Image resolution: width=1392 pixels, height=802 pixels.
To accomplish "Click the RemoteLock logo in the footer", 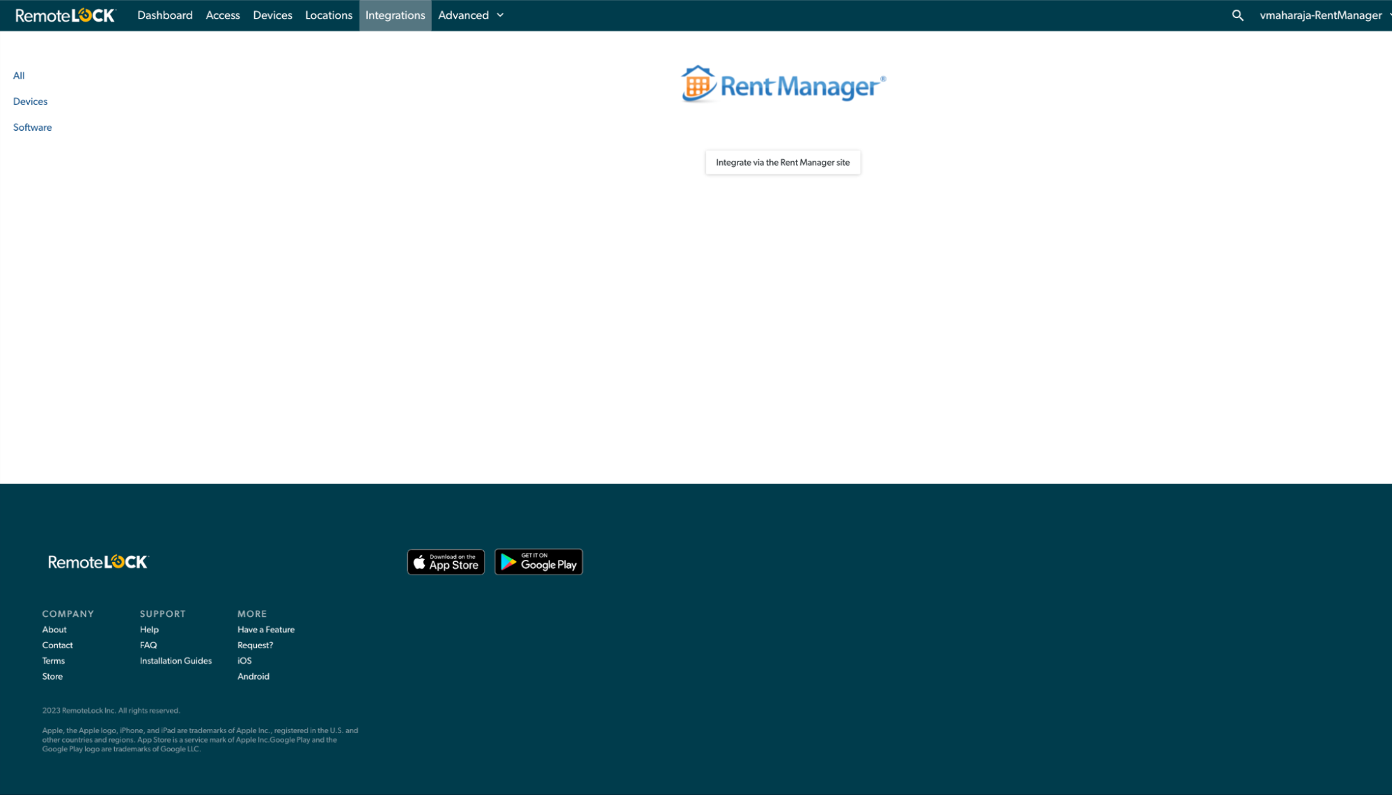I will (x=97, y=561).
